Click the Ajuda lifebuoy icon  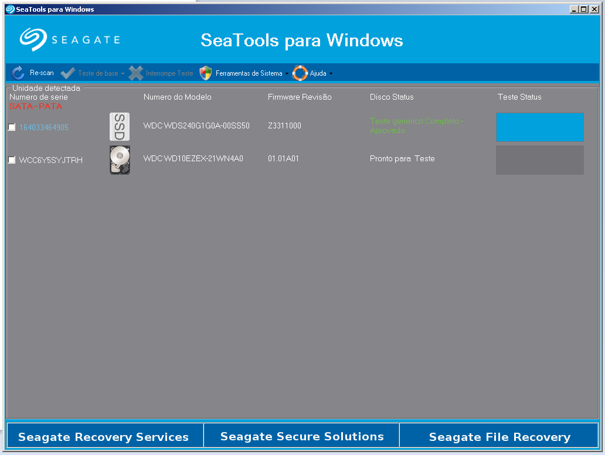(300, 73)
